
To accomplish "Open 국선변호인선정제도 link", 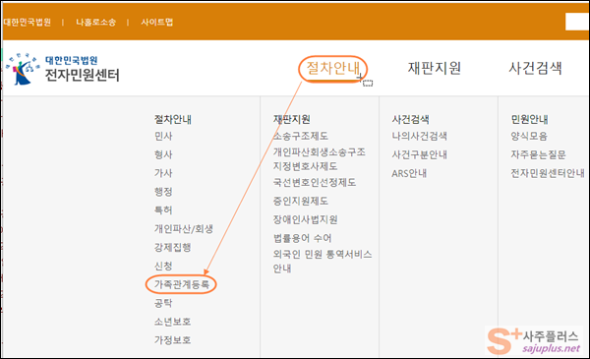I will tap(315, 183).
